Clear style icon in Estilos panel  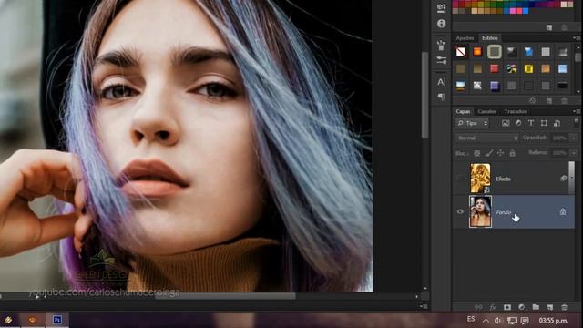tap(532, 101)
